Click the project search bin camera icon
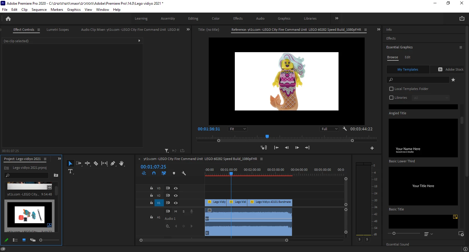Screen dimensions: 469x252 click(x=56, y=175)
